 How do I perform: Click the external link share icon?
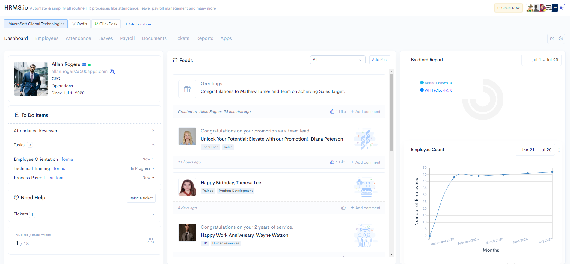click(552, 39)
